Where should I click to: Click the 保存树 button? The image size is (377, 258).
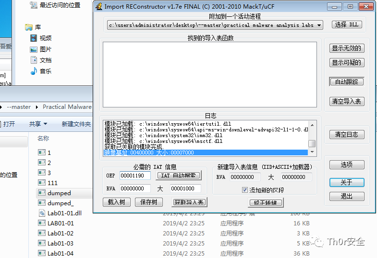pos(148,202)
